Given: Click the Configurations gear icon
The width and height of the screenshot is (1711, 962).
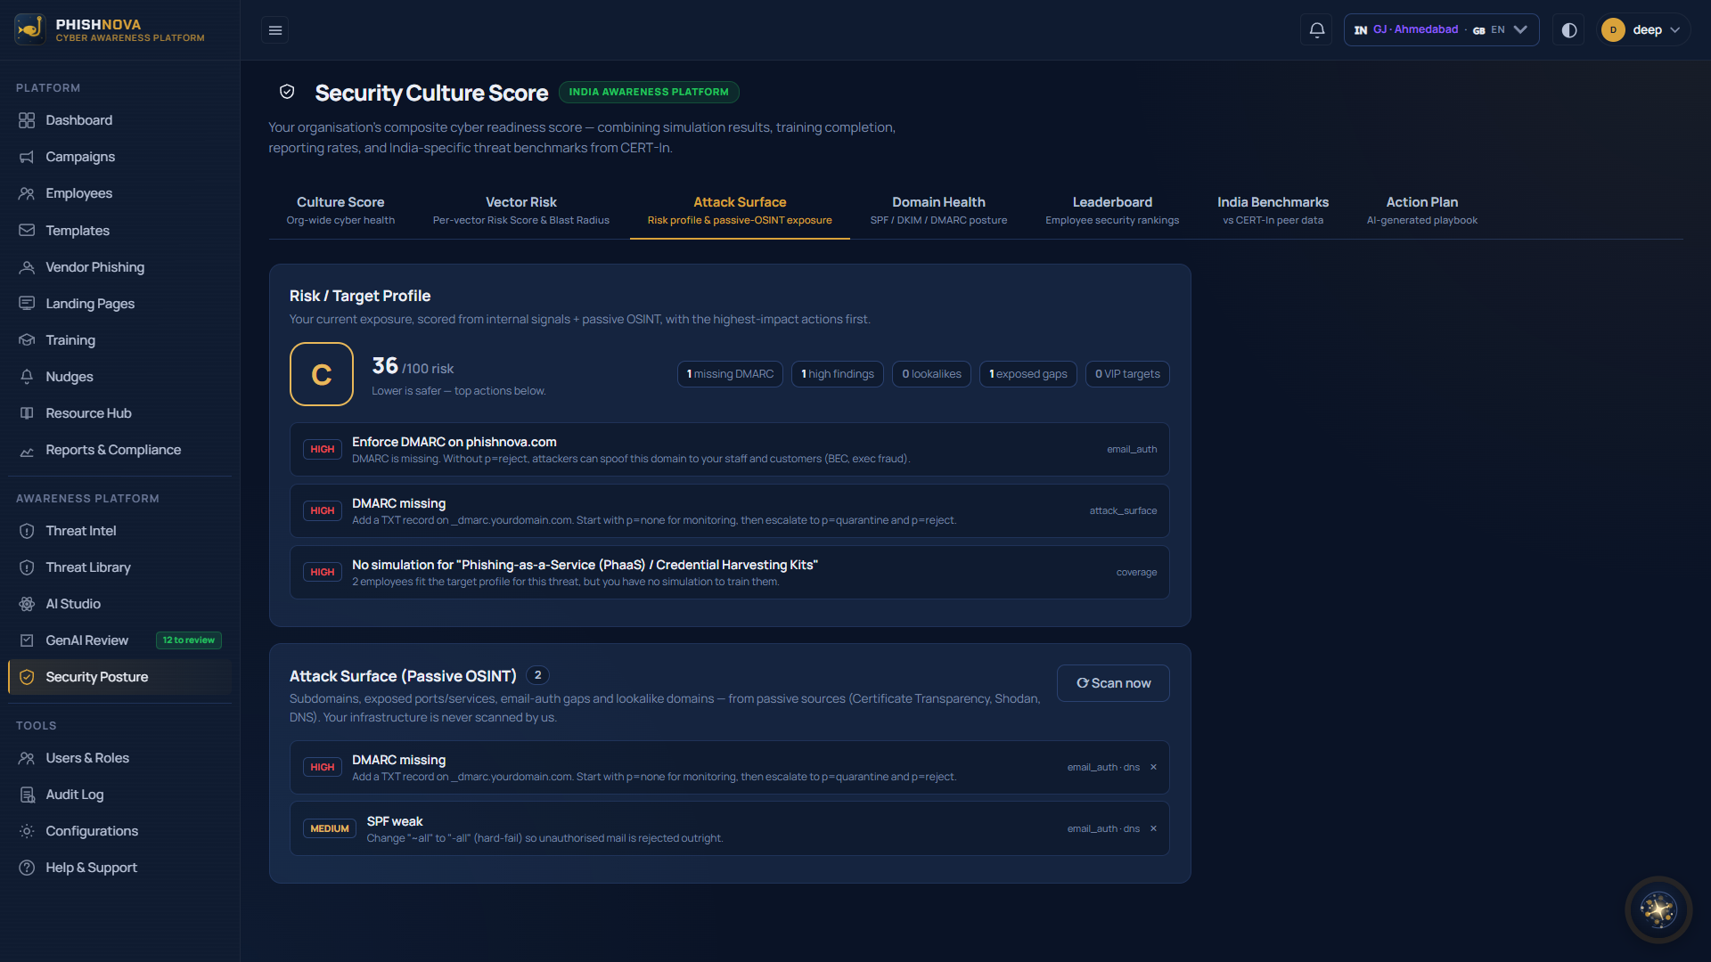Looking at the screenshot, I should [27, 831].
